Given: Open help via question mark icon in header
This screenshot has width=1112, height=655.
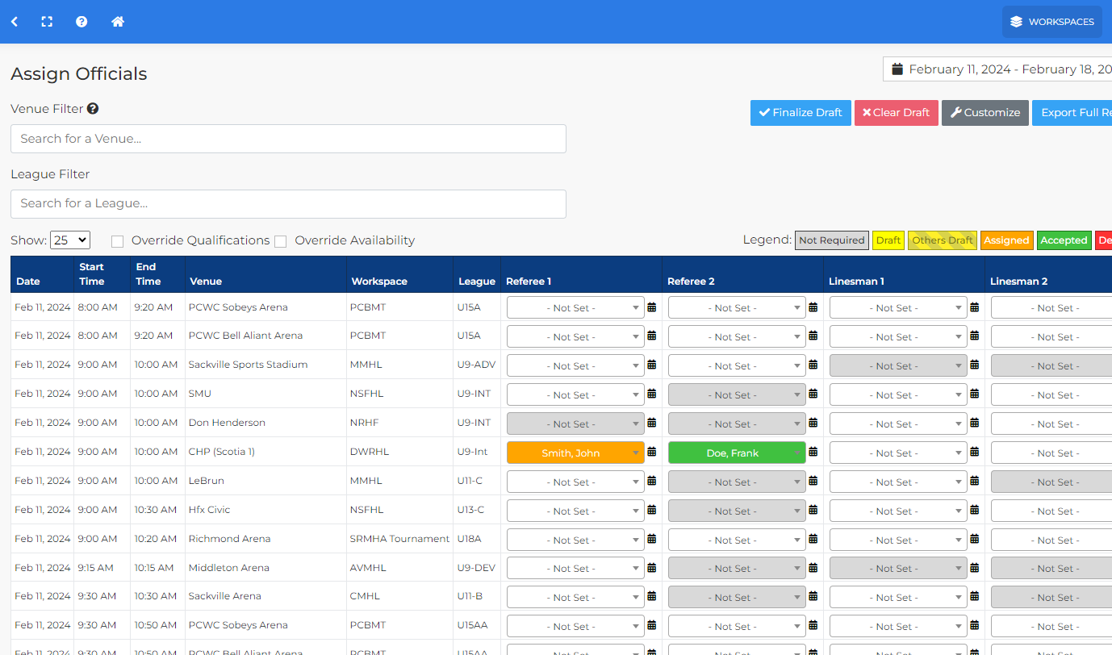Looking at the screenshot, I should coord(82,22).
